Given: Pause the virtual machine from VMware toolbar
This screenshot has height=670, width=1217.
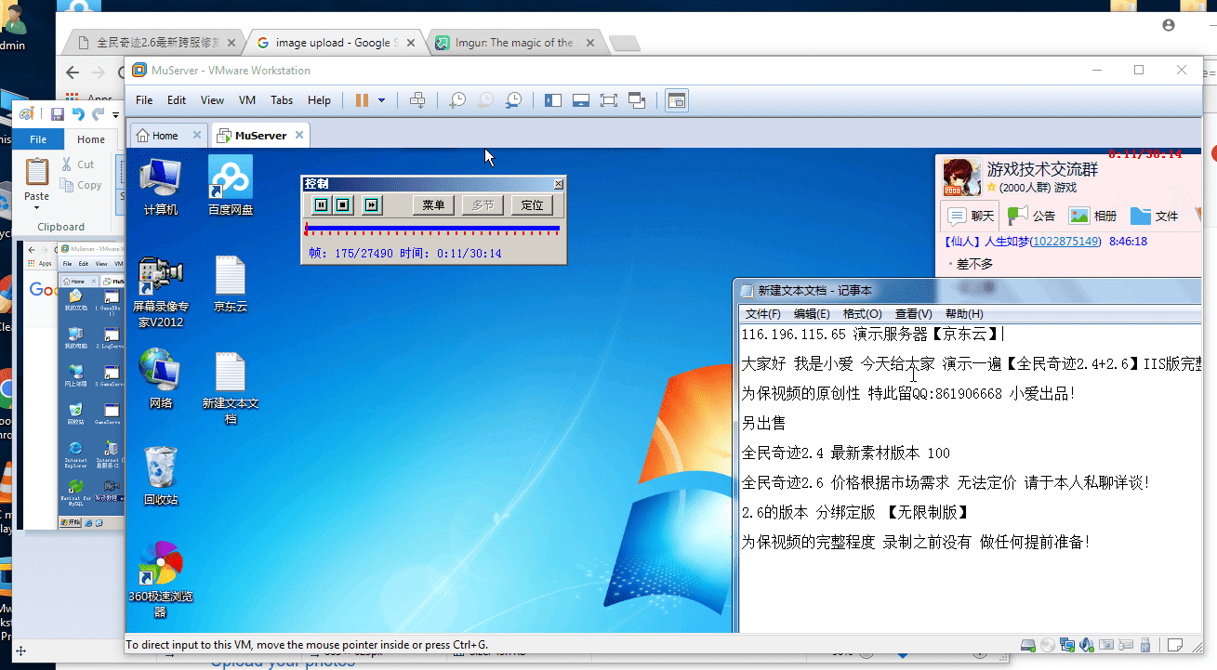Looking at the screenshot, I should 362,100.
